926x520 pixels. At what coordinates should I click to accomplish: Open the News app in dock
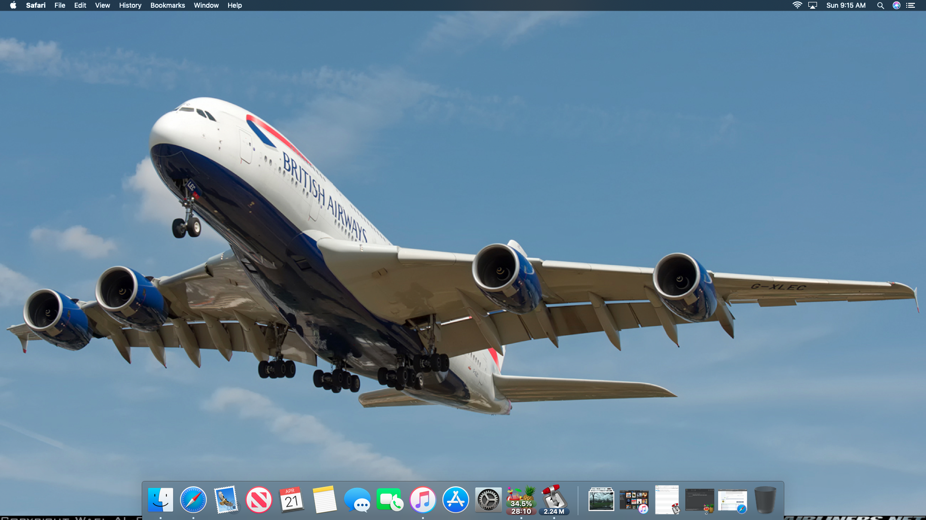click(x=259, y=500)
